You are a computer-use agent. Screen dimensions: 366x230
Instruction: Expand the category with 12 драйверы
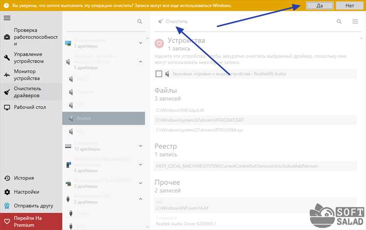(141, 146)
